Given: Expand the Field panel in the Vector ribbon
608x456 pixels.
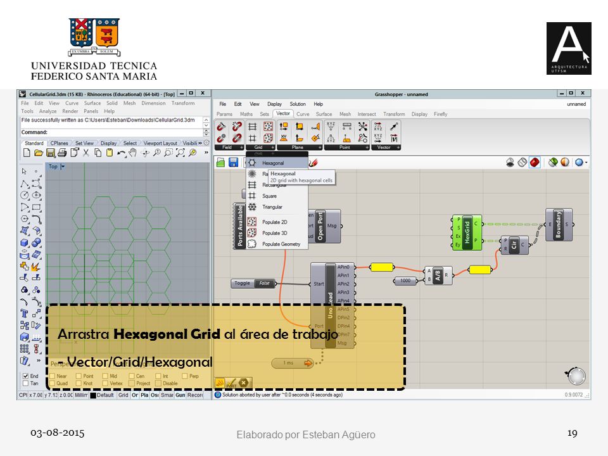Looking at the screenshot, I should pyautogui.click(x=241, y=148).
